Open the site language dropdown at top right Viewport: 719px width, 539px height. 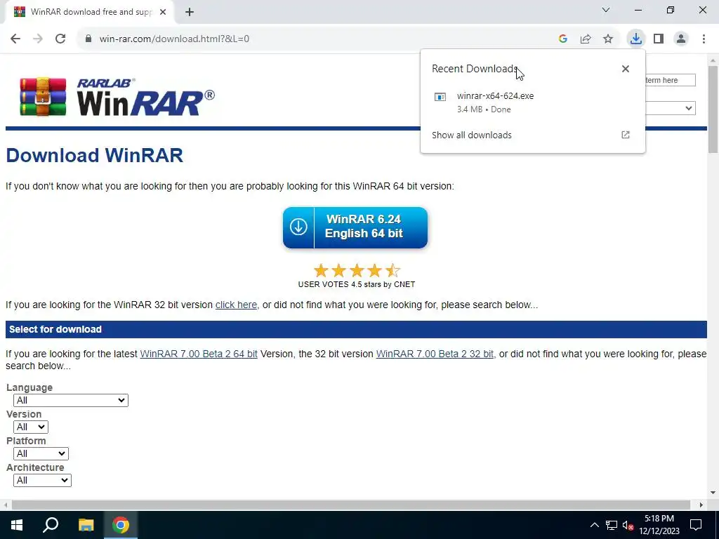(671, 108)
